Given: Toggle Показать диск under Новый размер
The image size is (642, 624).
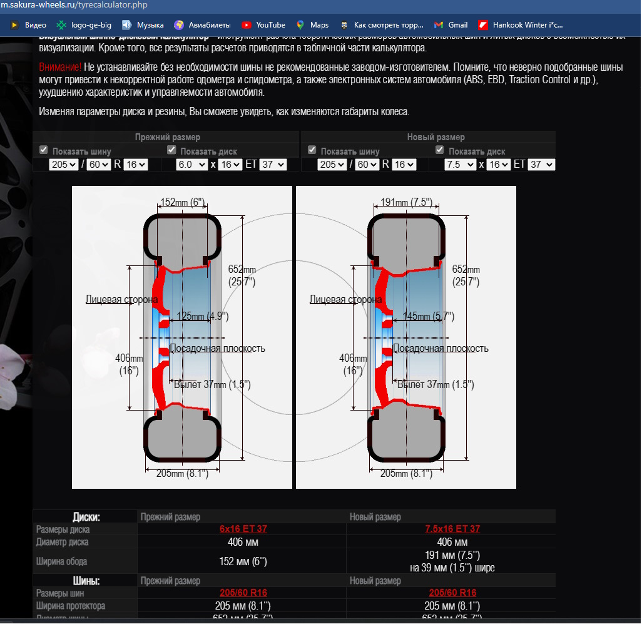Looking at the screenshot, I should pos(440,150).
